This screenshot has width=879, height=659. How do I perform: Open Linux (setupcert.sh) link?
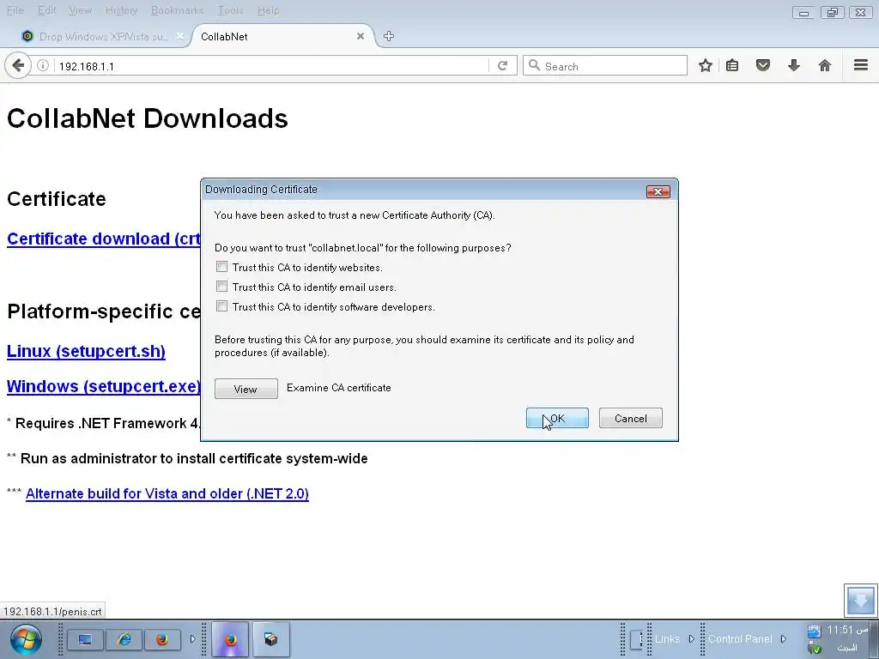click(x=86, y=351)
